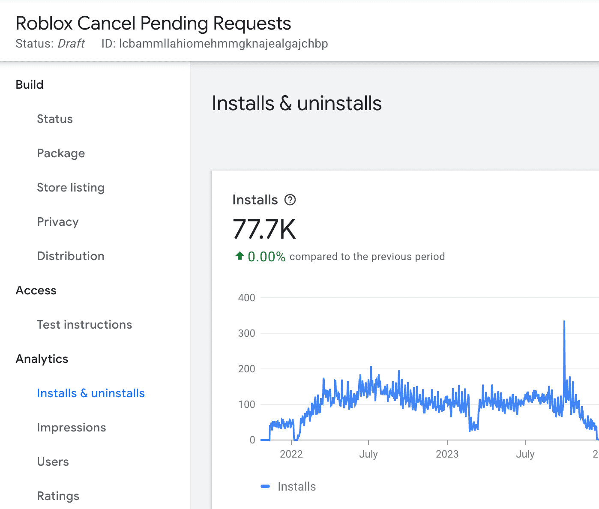Click the Roblox Cancel Pending Requests title

pos(153,23)
